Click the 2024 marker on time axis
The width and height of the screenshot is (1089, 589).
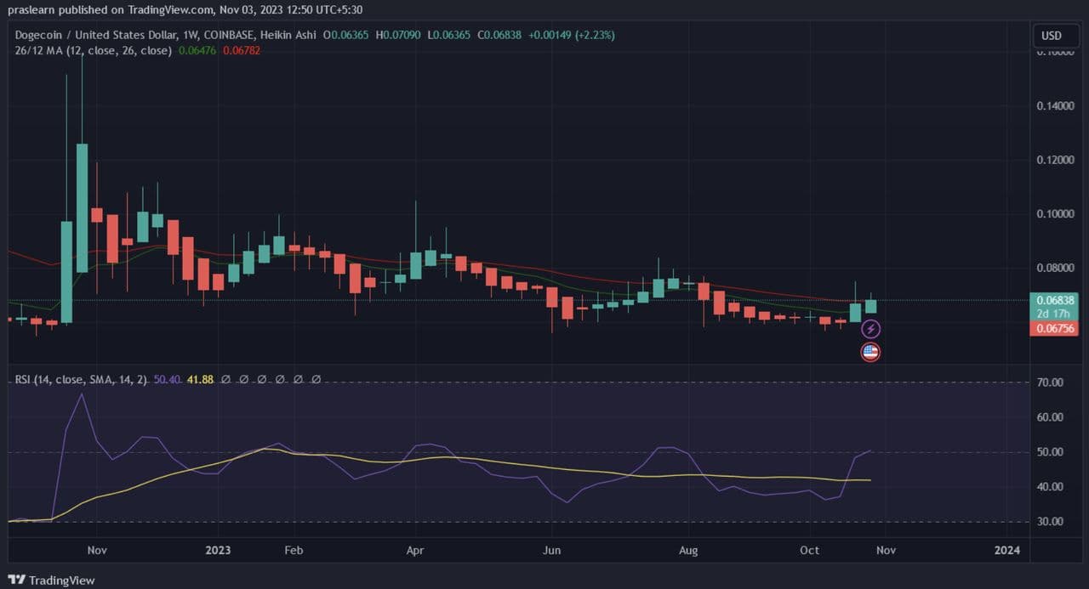pos(1006,550)
